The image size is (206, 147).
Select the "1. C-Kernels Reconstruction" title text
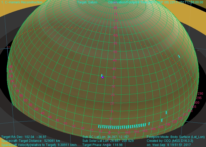pyautogui.click(x=22, y=2)
